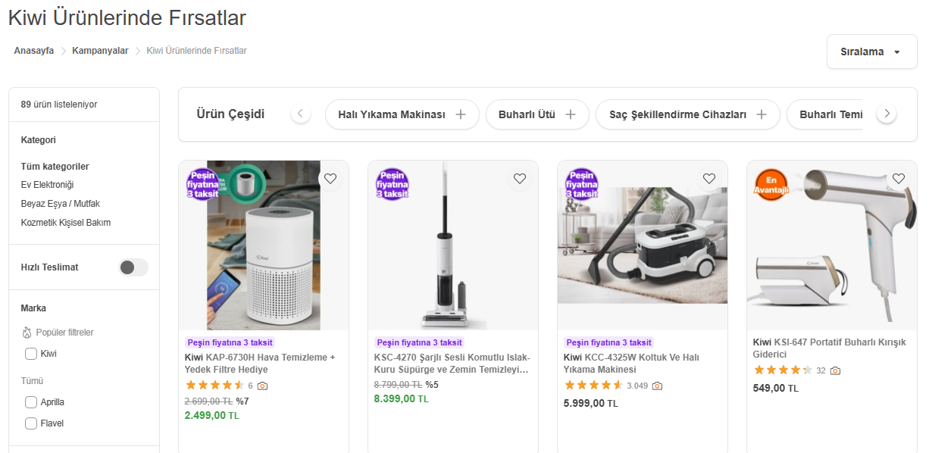Click the 549,00 TL price
Screen dimensions: 929x453
coord(776,388)
